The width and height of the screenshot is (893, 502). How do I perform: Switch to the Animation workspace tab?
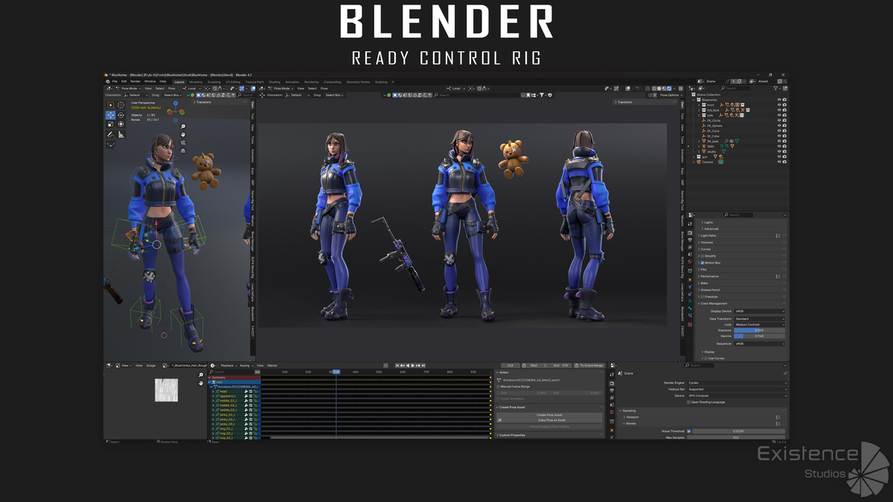click(292, 82)
